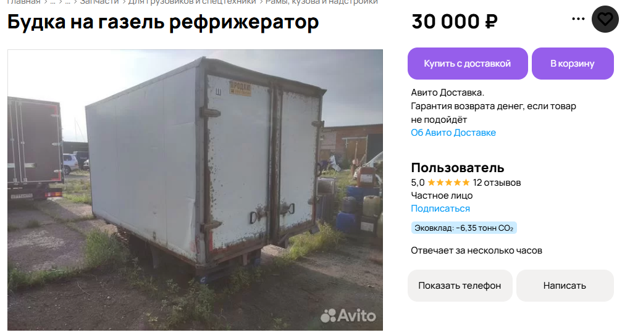The width and height of the screenshot is (630, 335).
Task: Open the three-dots more options menu
Action: [577, 19]
